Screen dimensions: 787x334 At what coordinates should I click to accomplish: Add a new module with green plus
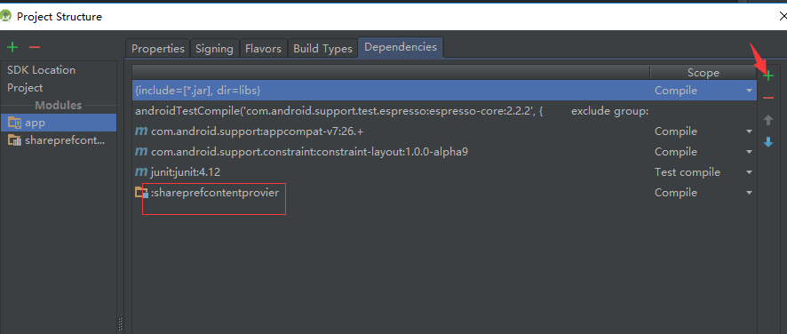(12, 47)
